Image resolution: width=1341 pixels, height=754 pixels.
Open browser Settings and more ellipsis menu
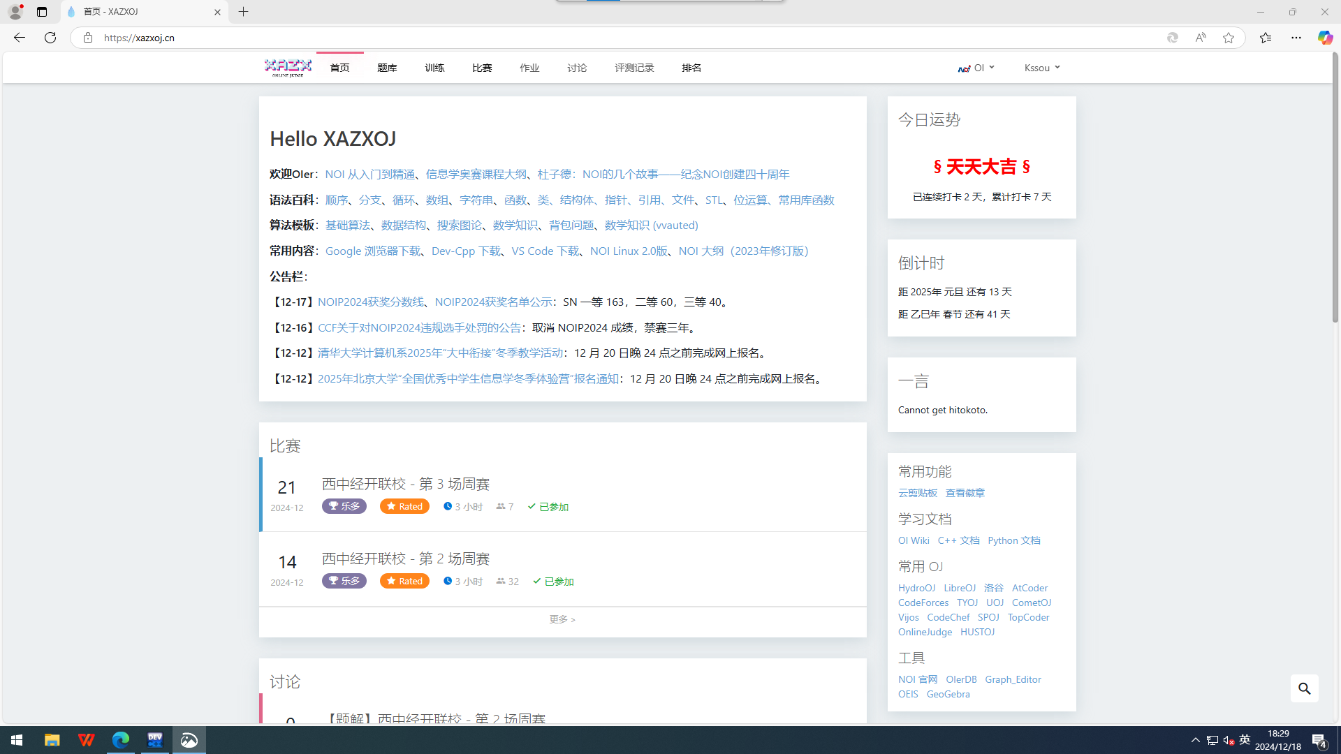[x=1296, y=38]
